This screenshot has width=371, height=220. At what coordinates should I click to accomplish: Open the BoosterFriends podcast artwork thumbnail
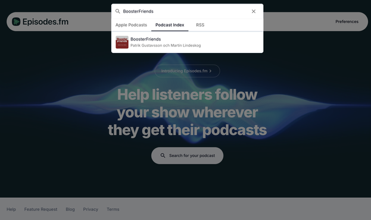(122, 42)
